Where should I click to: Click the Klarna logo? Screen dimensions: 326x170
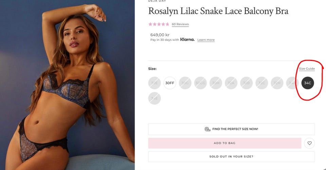[x=187, y=39]
